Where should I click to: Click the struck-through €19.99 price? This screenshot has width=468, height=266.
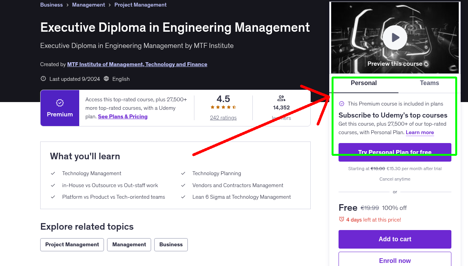coord(370,208)
